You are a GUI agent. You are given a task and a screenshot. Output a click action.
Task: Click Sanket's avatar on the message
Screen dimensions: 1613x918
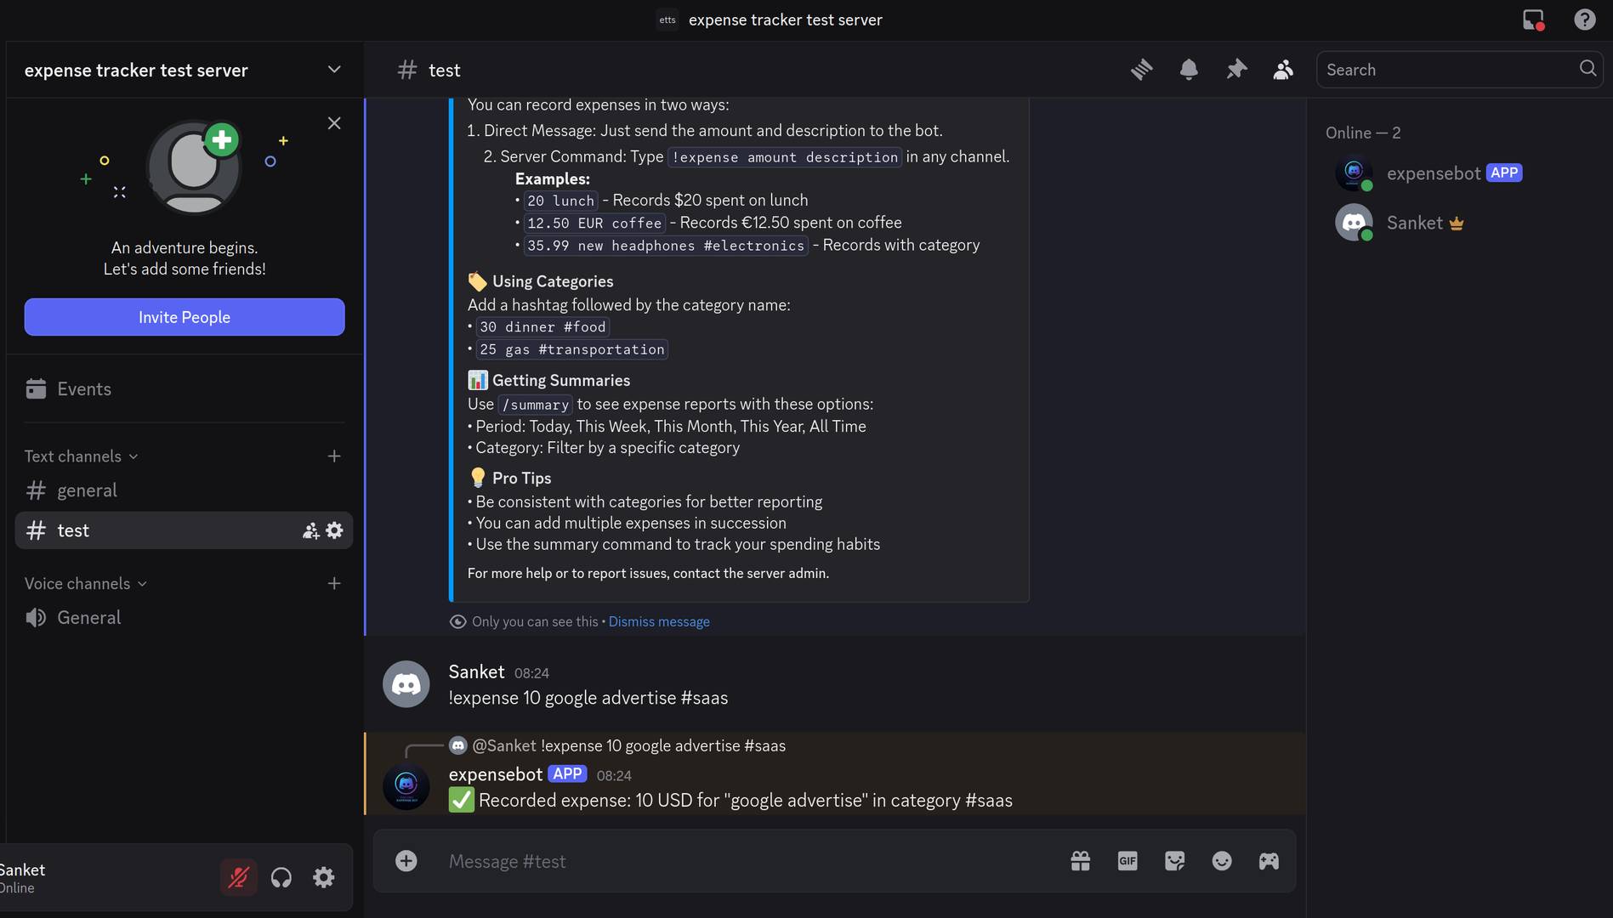point(406,684)
